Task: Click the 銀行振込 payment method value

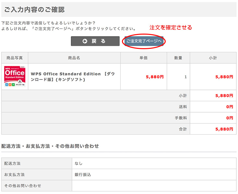Action: [x=83, y=175]
